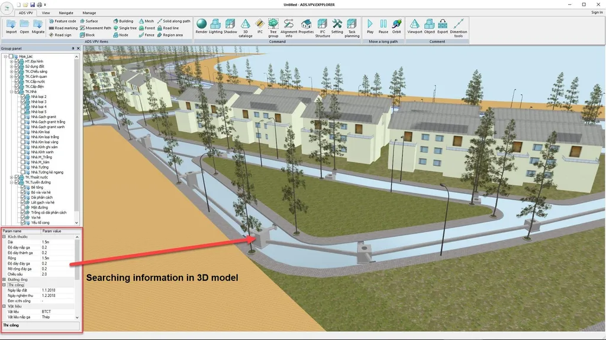Screen dimensions: 606x340
Task: Choose the Surface item tool
Action: [x=89, y=21]
